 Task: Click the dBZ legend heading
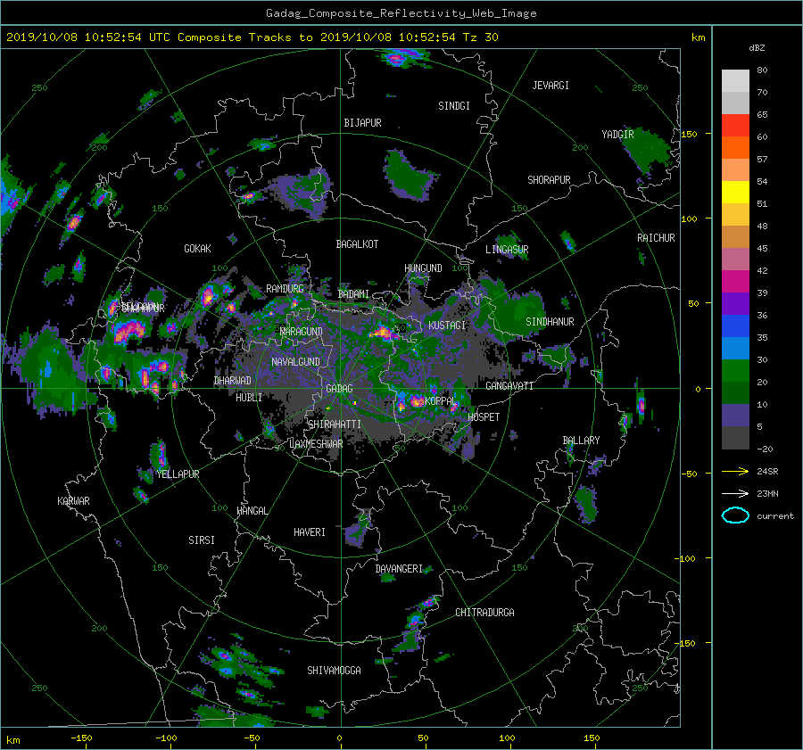tap(757, 47)
